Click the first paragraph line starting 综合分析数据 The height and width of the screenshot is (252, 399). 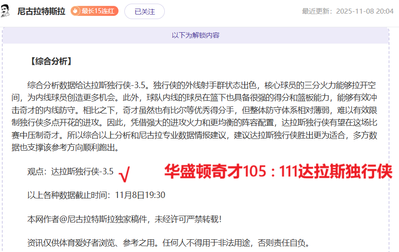201,85
